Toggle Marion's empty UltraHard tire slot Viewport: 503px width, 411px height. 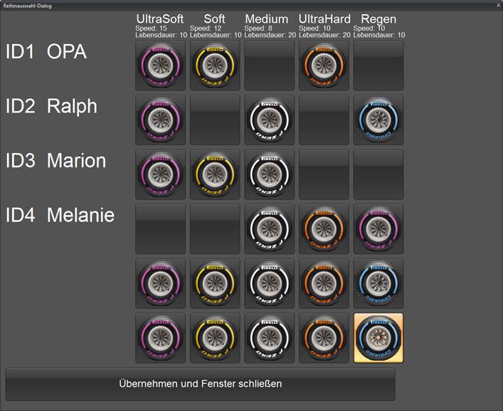[x=324, y=175]
